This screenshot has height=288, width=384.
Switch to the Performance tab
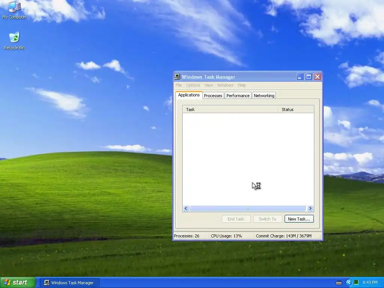coord(238,96)
